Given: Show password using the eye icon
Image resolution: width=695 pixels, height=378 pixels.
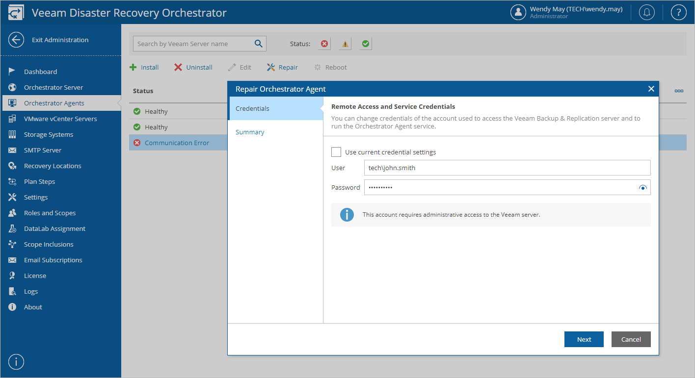Looking at the screenshot, I should (643, 187).
